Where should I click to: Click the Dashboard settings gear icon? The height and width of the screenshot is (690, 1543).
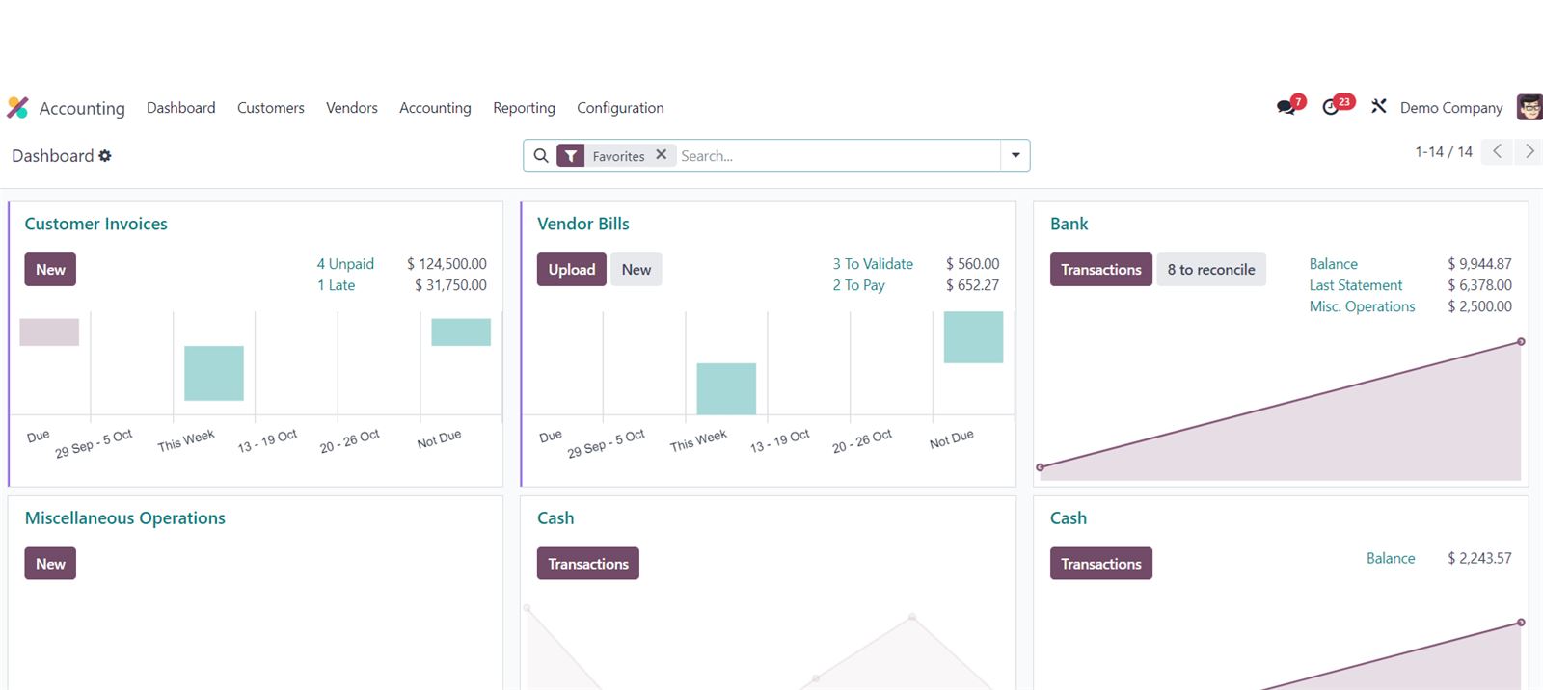click(x=105, y=156)
